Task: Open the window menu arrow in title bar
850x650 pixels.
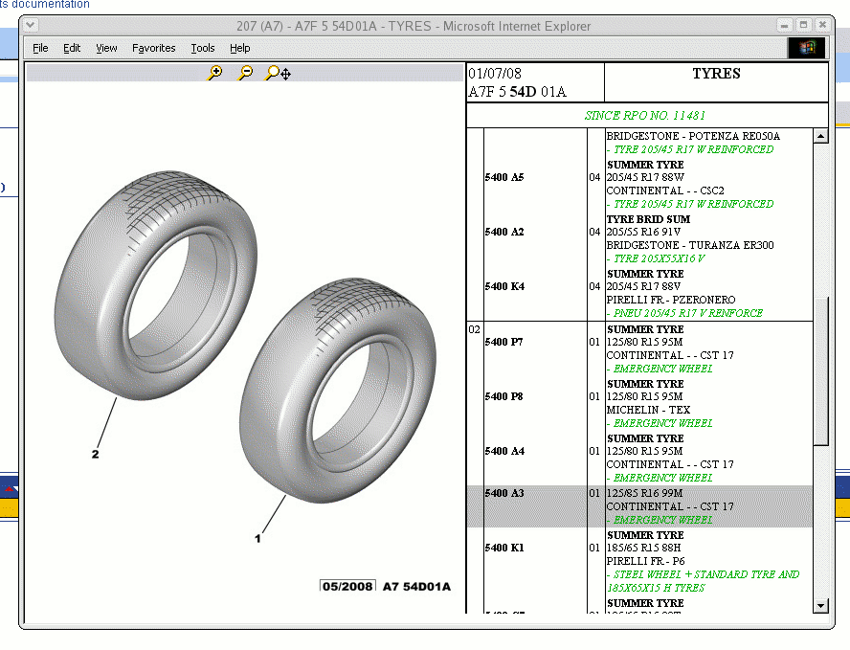Action: tap(31, 24)
